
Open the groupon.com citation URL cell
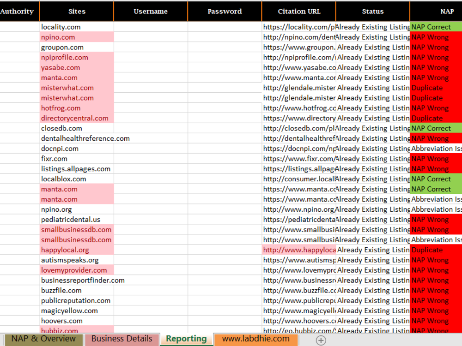click(299, 48)
